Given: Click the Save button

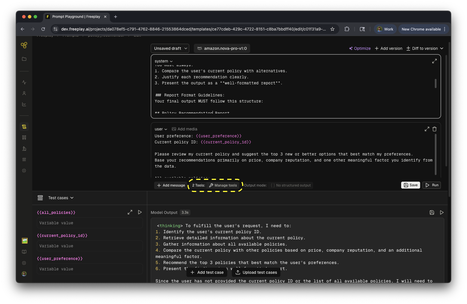Looking at the screenshot, I should 410,185.
